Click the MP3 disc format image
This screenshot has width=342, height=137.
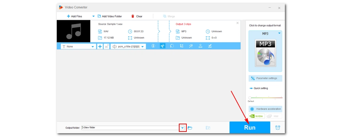click(x=265, y=53)
